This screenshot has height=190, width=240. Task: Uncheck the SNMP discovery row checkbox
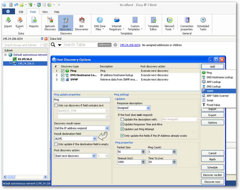coord(63,80)
